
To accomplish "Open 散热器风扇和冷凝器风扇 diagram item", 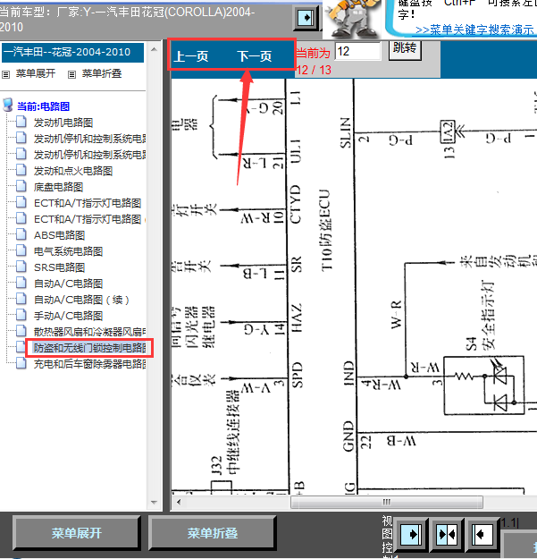I will click(x=89, y=332).
